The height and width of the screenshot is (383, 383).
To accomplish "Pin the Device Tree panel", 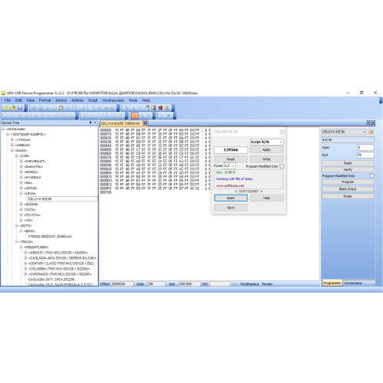I will click(x=90, y=123).
